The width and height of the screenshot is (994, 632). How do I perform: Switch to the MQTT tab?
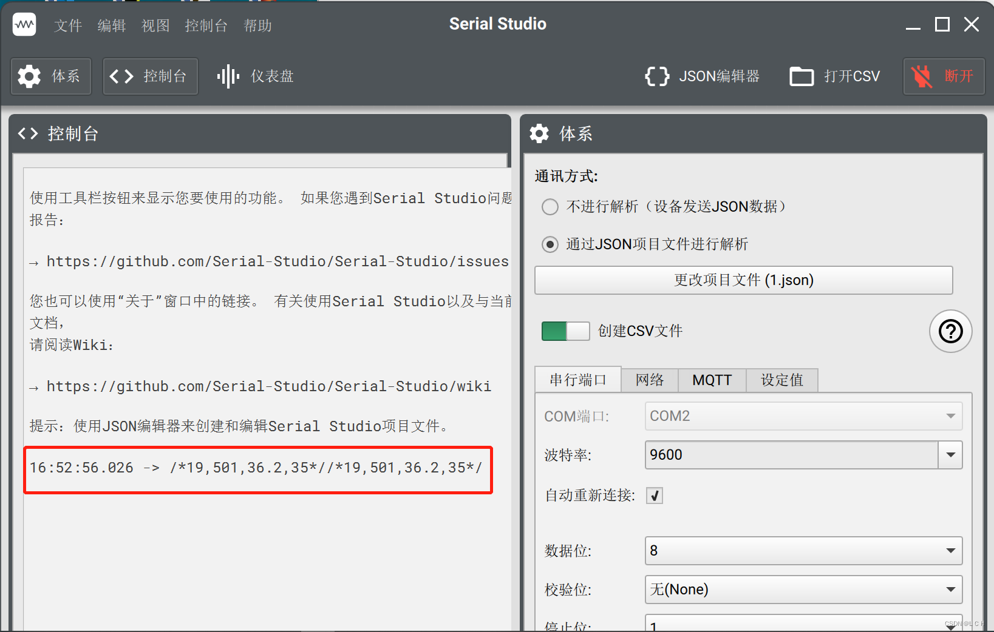click(712, 380)
